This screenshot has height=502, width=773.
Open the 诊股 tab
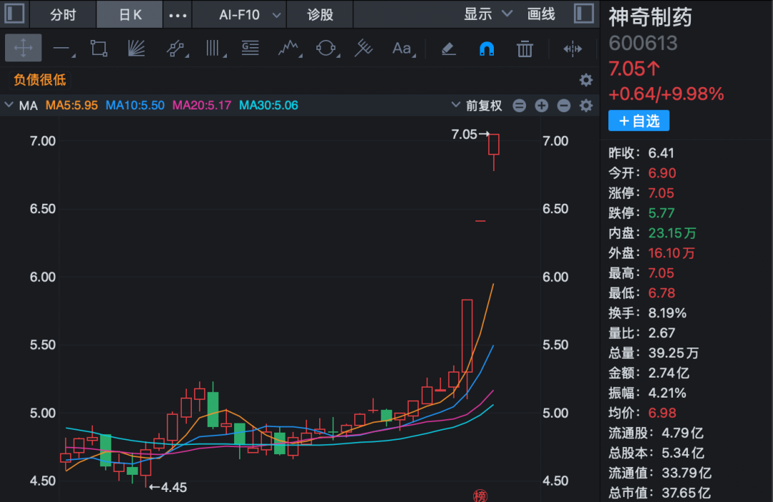320,15
